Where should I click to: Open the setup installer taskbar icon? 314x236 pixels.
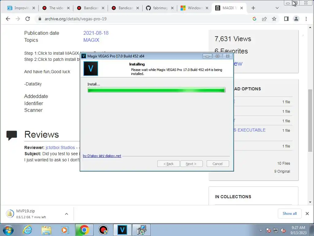point(141,230)
